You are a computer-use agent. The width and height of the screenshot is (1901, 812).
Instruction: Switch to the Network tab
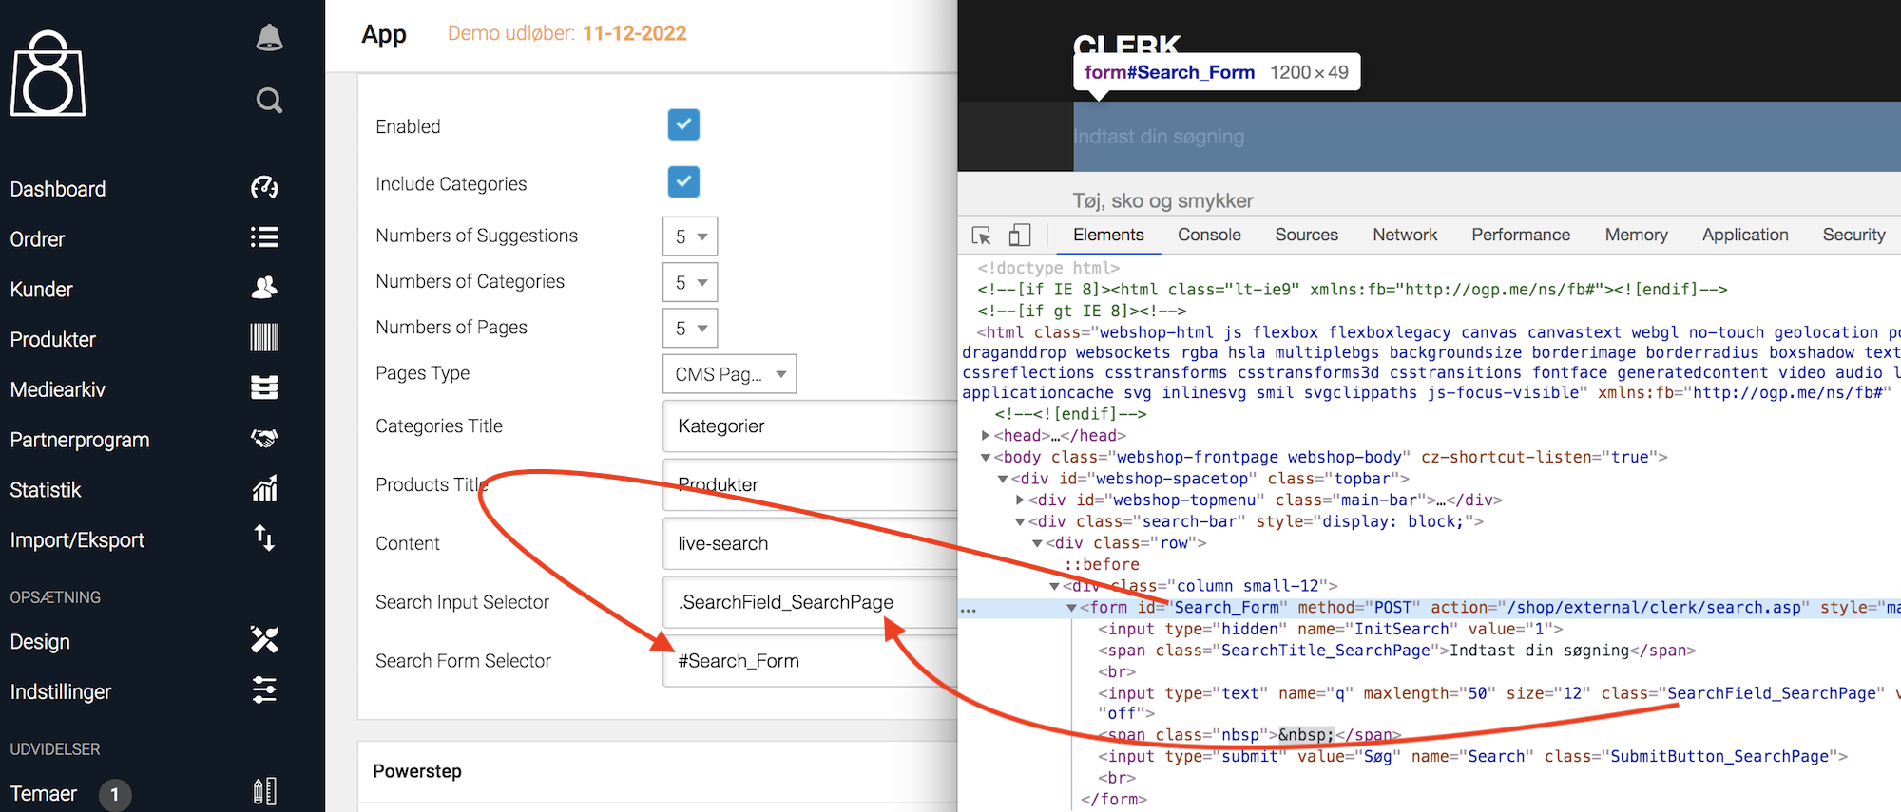click(1404, 235)
